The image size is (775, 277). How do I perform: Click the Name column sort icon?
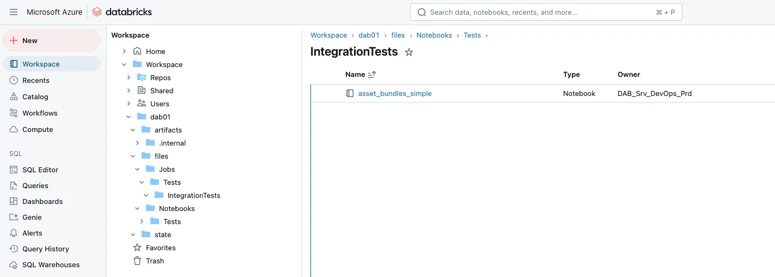click(x=372, y=75)
